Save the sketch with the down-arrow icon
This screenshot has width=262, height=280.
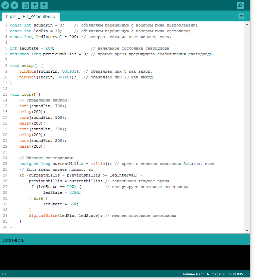click(x=44, y=5)
